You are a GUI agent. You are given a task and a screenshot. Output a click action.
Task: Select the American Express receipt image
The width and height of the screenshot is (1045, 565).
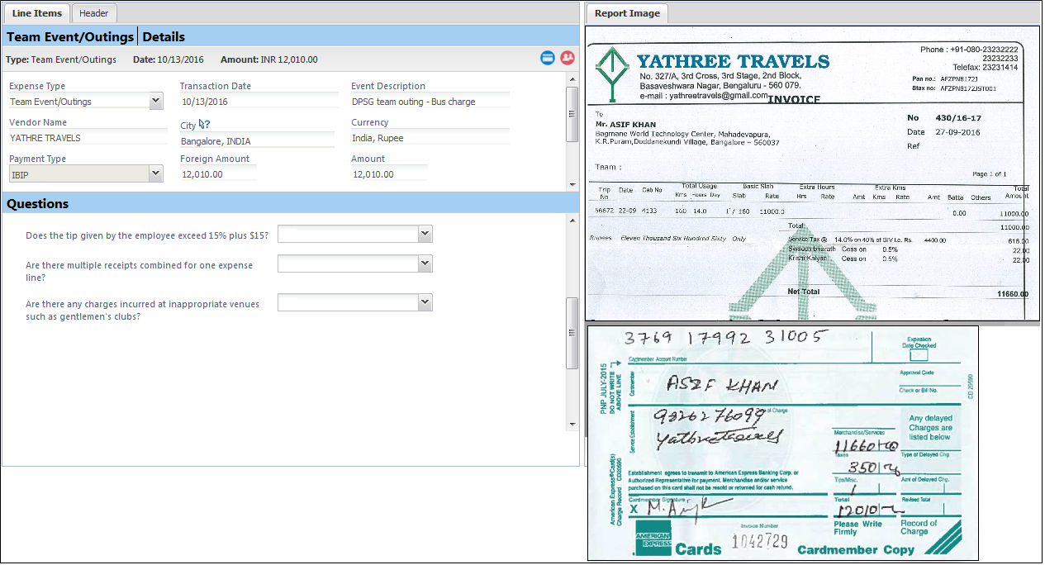click(x=782, y=443)
